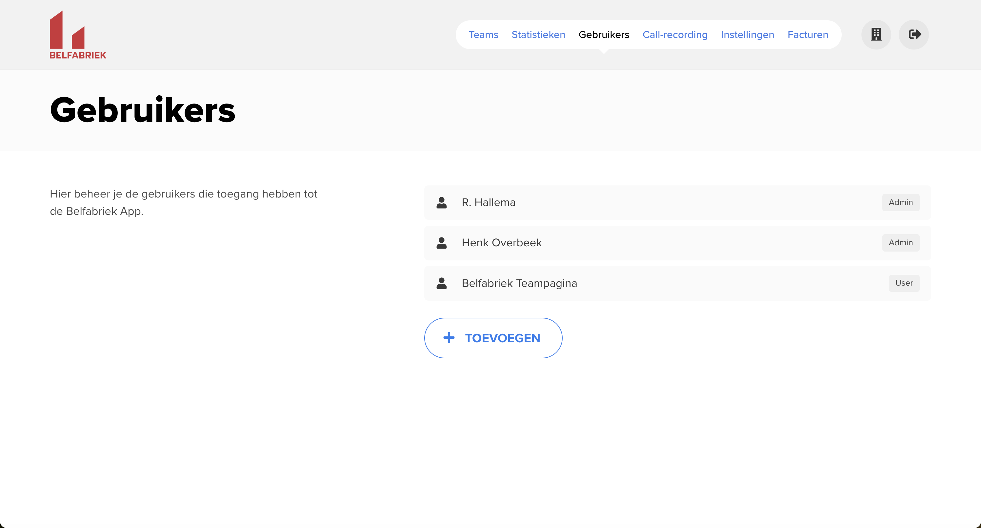The image size is (981, 528).
Task: Switch to the Teams tab
Action: [483, 35]
